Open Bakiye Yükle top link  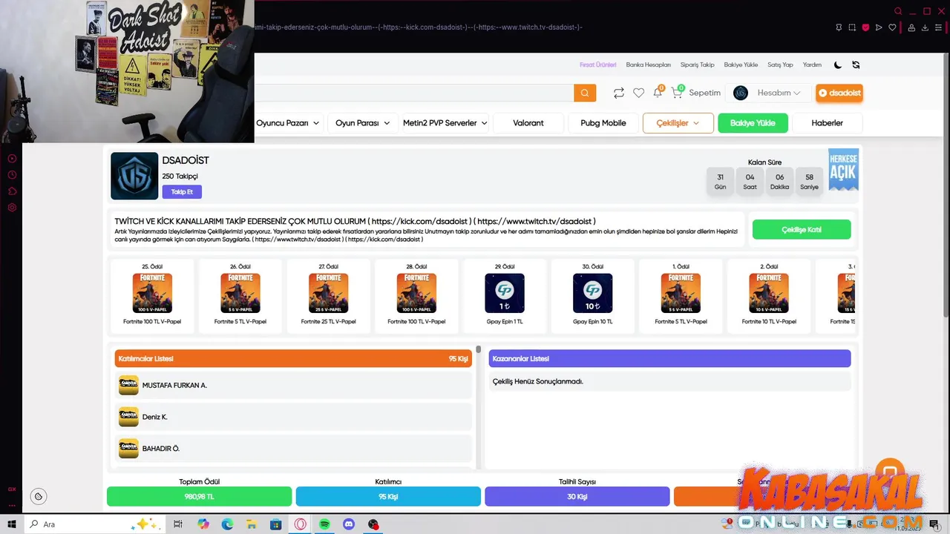(741, 65)
